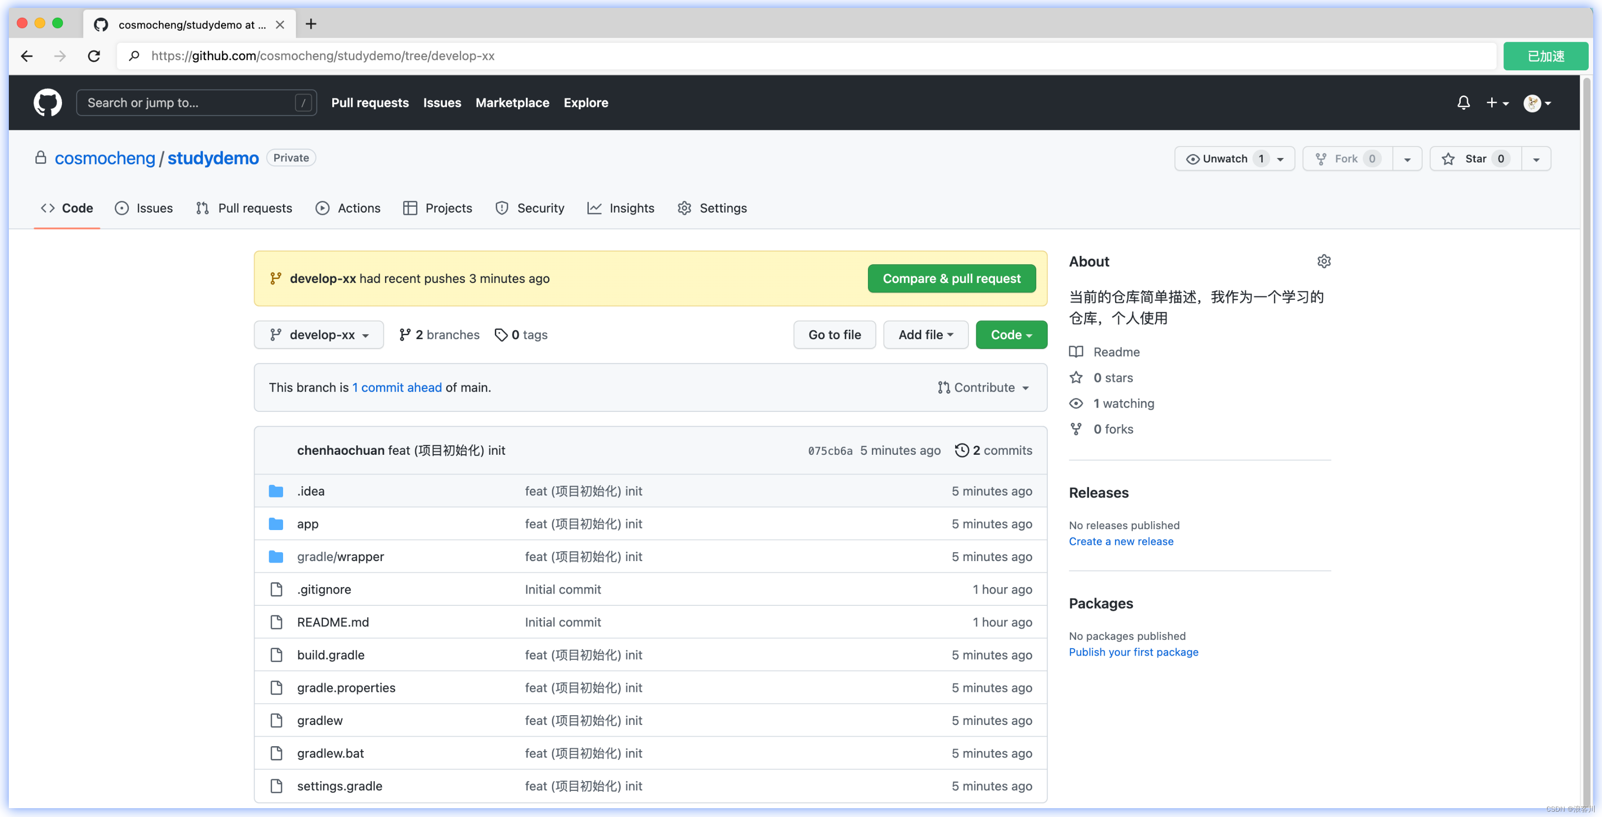The height and width of the screenshot is (817, 1602).
Task: Click the 0 stars link
Action: pos(1113,377)
